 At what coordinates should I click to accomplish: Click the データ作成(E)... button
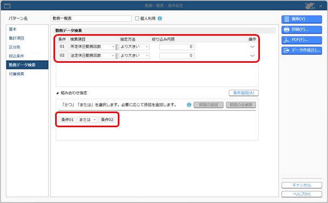[x=302, y=50]
